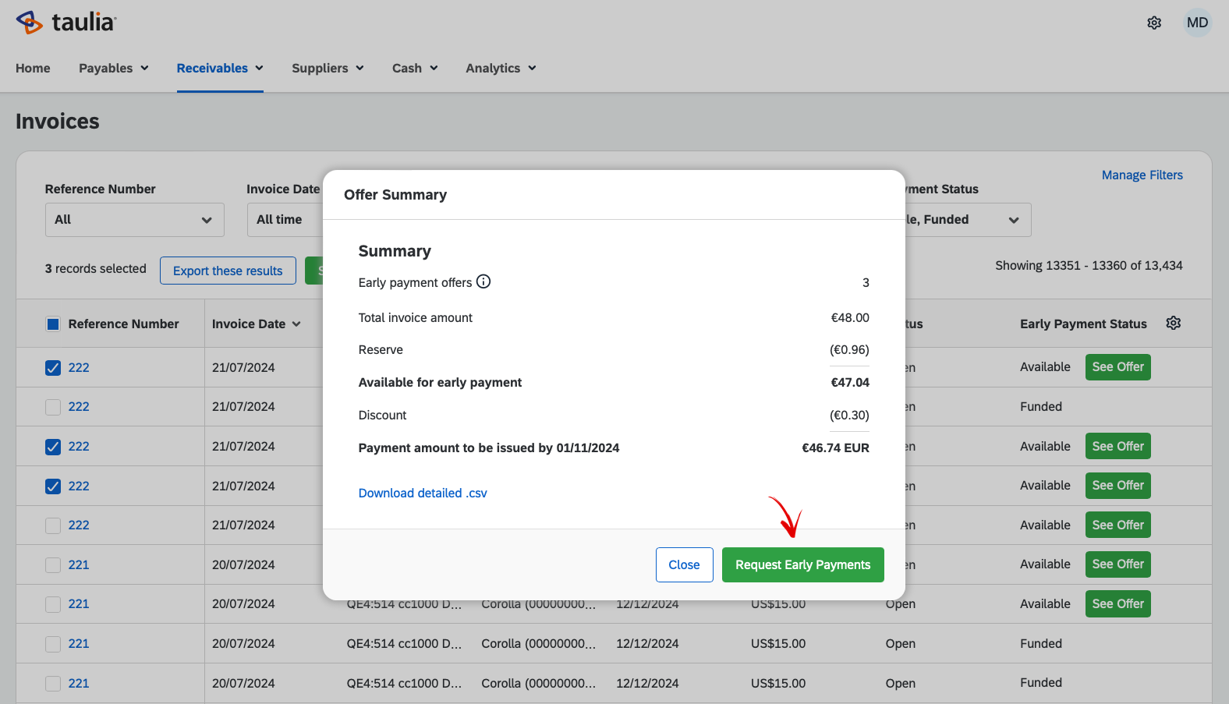Check the second 222 invoice row, status Funded
1229x704 pixels.
[x=53, y=407]
